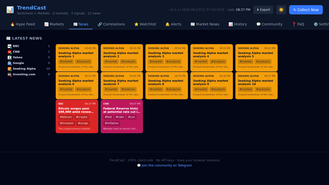
Task: Open Seeking Alpha market analysis 7 card
Action: click(122, 86)
